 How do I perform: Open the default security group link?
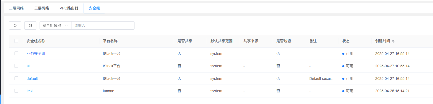click(x=32, y=79)
